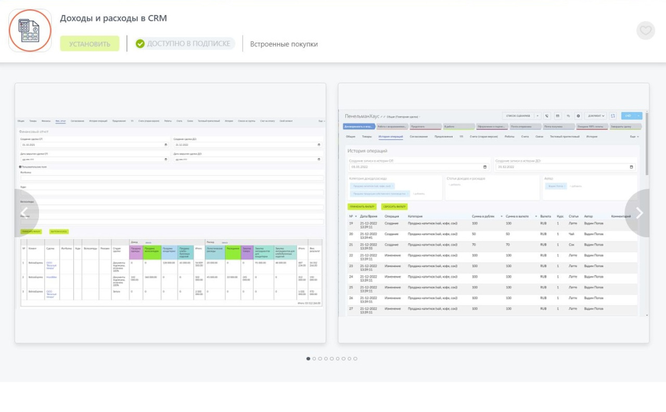Select the second carousel pagination dot
666x412 pixels.
click(x=314, y=358)
